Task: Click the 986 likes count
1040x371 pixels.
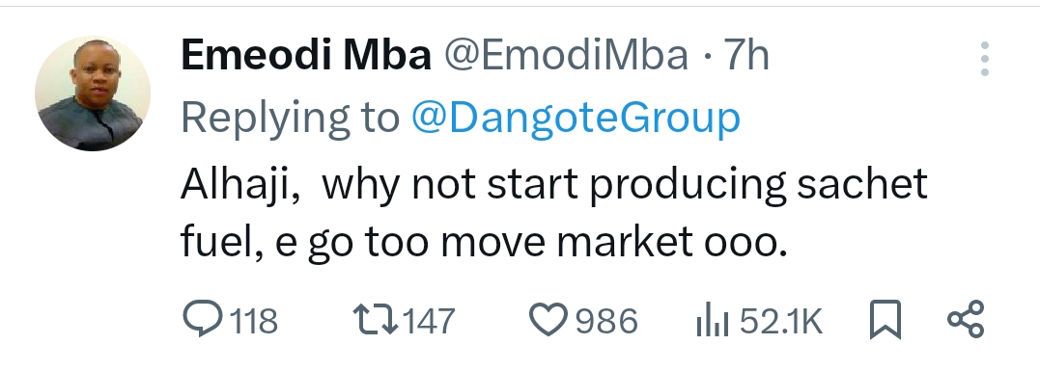Action: [606, 322]
